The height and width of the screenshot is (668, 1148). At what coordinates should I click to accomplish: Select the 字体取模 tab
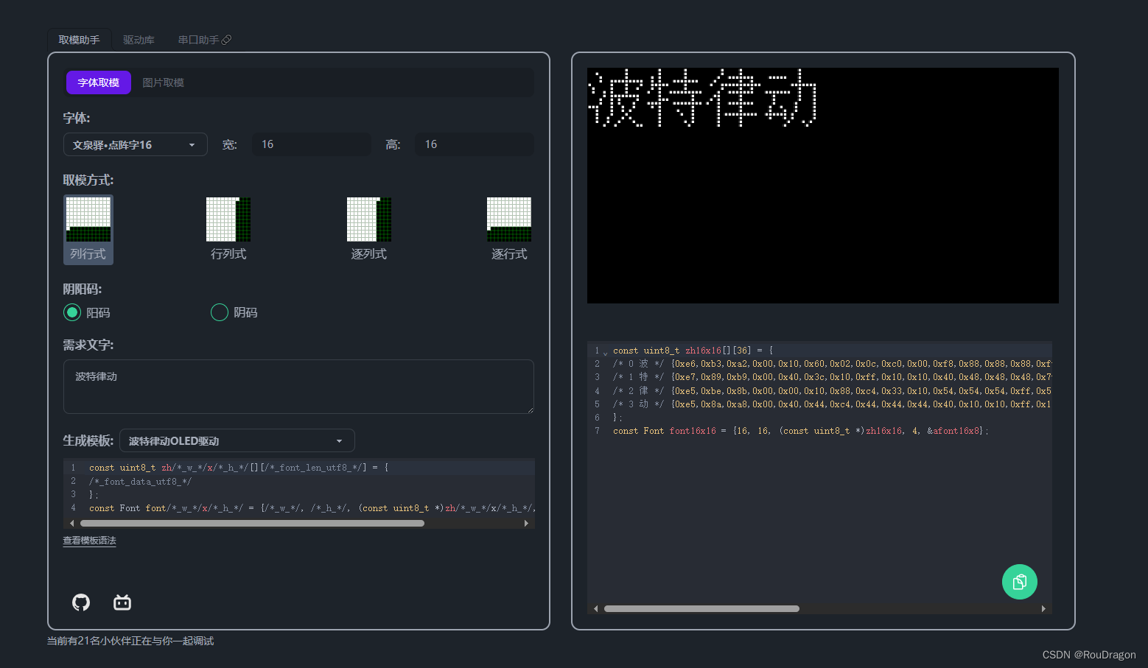click(x=99, y=82)
